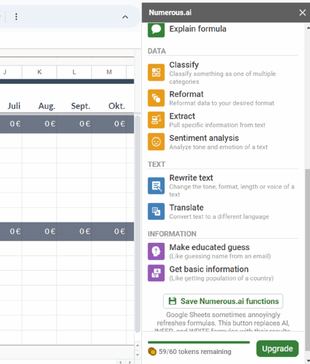Click the orange Extract icon
Viewport: 310px width, 364px height.
pyautogui.click(x=156, y=120)
